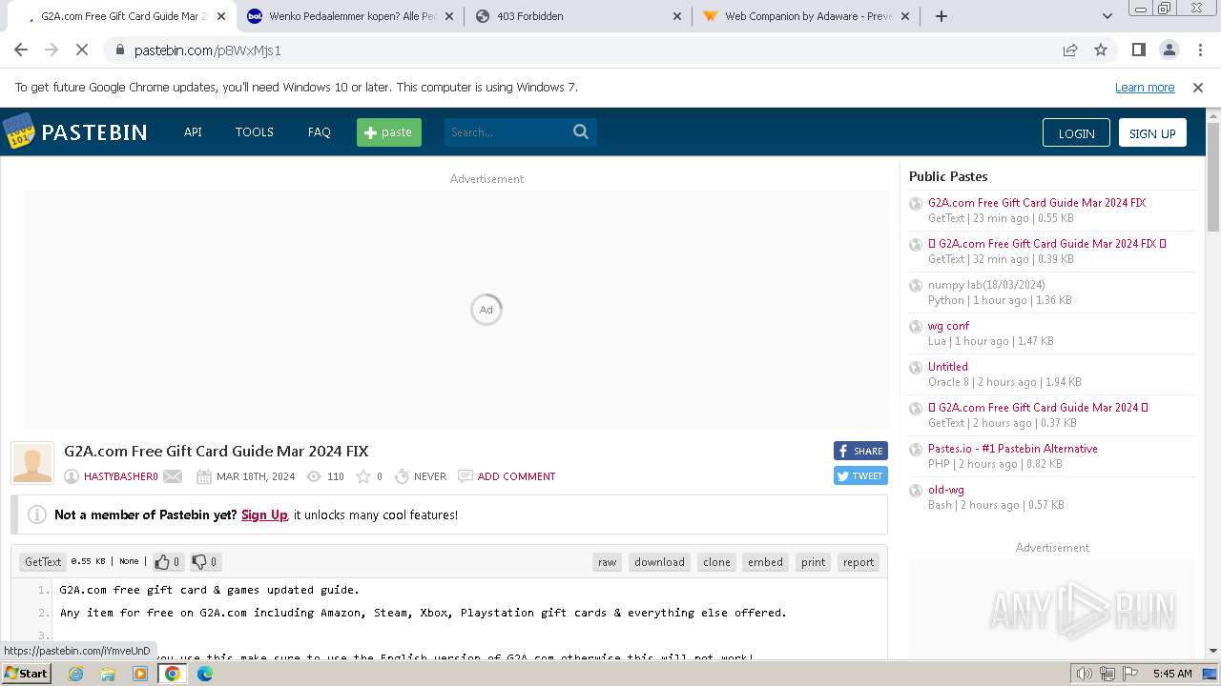Viewport: 1221px width, 686px height.
Task: Click the LOGIN button
Action: (1076, 133)
